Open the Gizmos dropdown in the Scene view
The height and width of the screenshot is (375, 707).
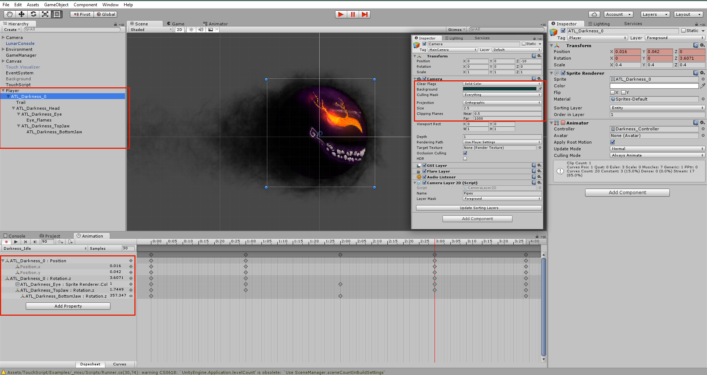point(457,30)
